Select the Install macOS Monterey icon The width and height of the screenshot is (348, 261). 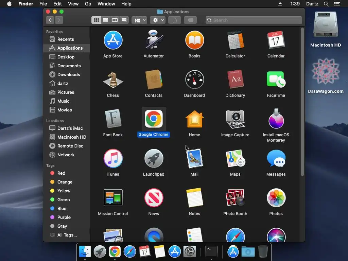coord(276,119)
